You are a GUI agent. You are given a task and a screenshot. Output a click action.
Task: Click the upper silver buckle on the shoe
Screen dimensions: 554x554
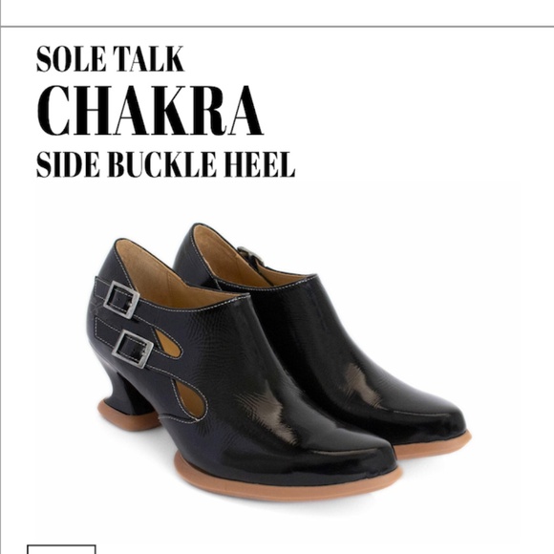pyautogui.click(x=121, y=300)
